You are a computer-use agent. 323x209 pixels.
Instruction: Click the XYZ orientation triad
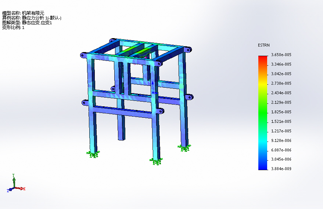pyautogui.click(x=16, y=183)
